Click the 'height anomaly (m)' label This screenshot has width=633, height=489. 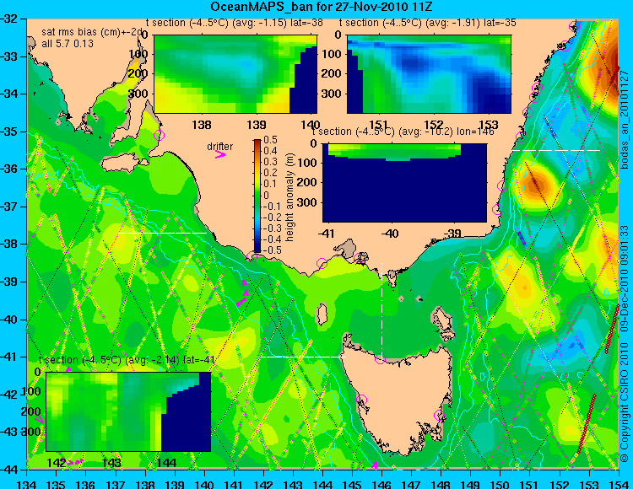[x=289, y=197]
